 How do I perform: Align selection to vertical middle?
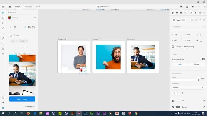[177, 13]
